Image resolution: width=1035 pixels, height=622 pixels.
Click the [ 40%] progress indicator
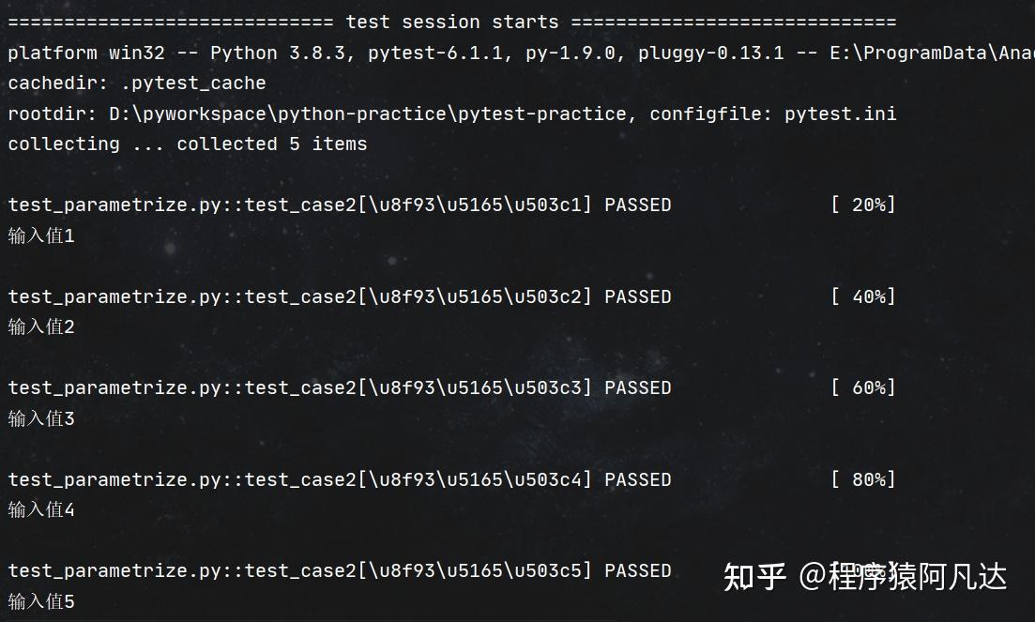pos(863,296)
